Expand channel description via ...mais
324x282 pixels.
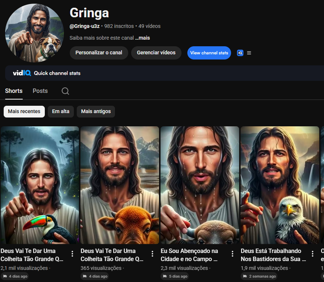(143, 38)
